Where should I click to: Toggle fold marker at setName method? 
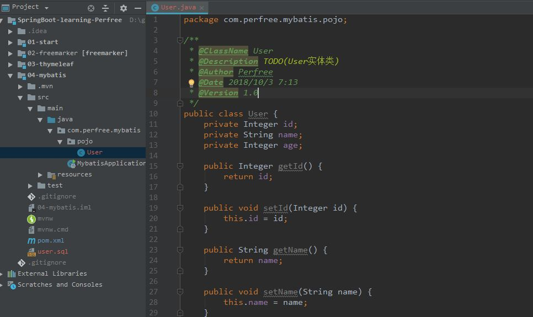coord(180,292)
